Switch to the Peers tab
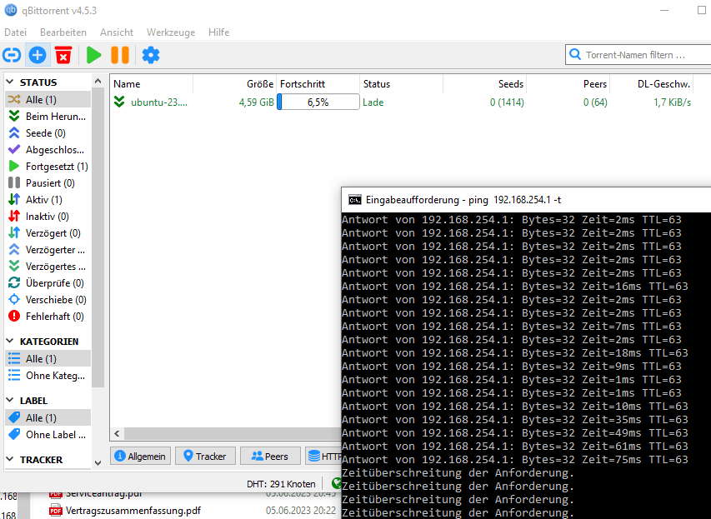 [x=269, y=457]
